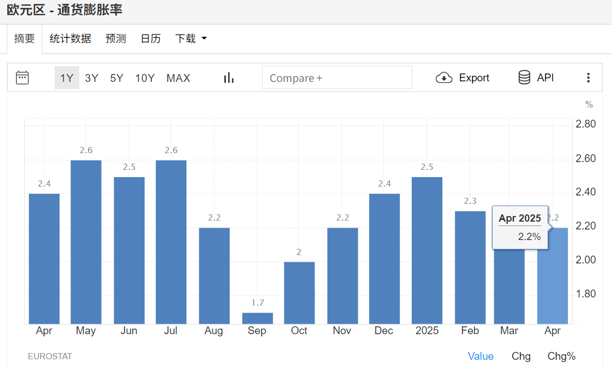
Task: Click the 2.00 y-axis label
Action: [x=585, y=260]
